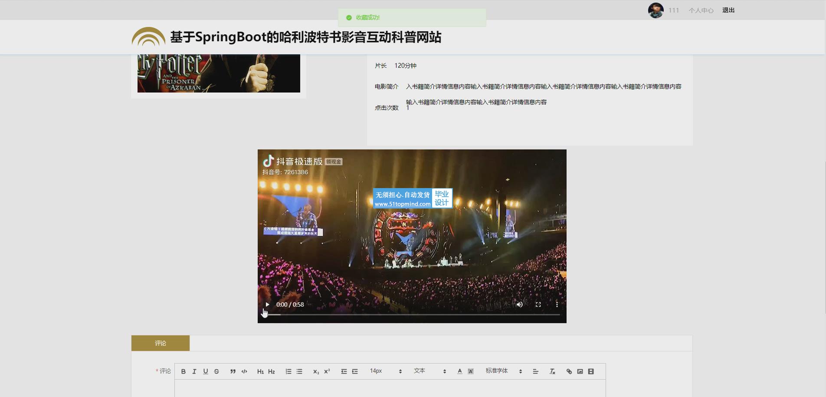Viewport: 826px width, 397px height.
Task: Insert a hyperlink in the comment
Action: [x=569, y=371]
